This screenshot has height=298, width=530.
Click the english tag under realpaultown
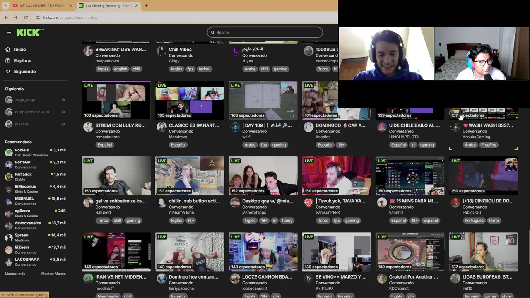pos(120,69)
